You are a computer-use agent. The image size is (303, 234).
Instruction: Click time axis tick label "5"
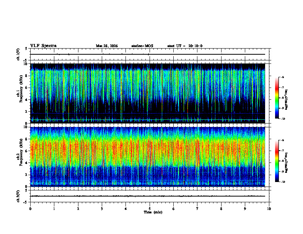pyautogui.click(x=150, y=209)
